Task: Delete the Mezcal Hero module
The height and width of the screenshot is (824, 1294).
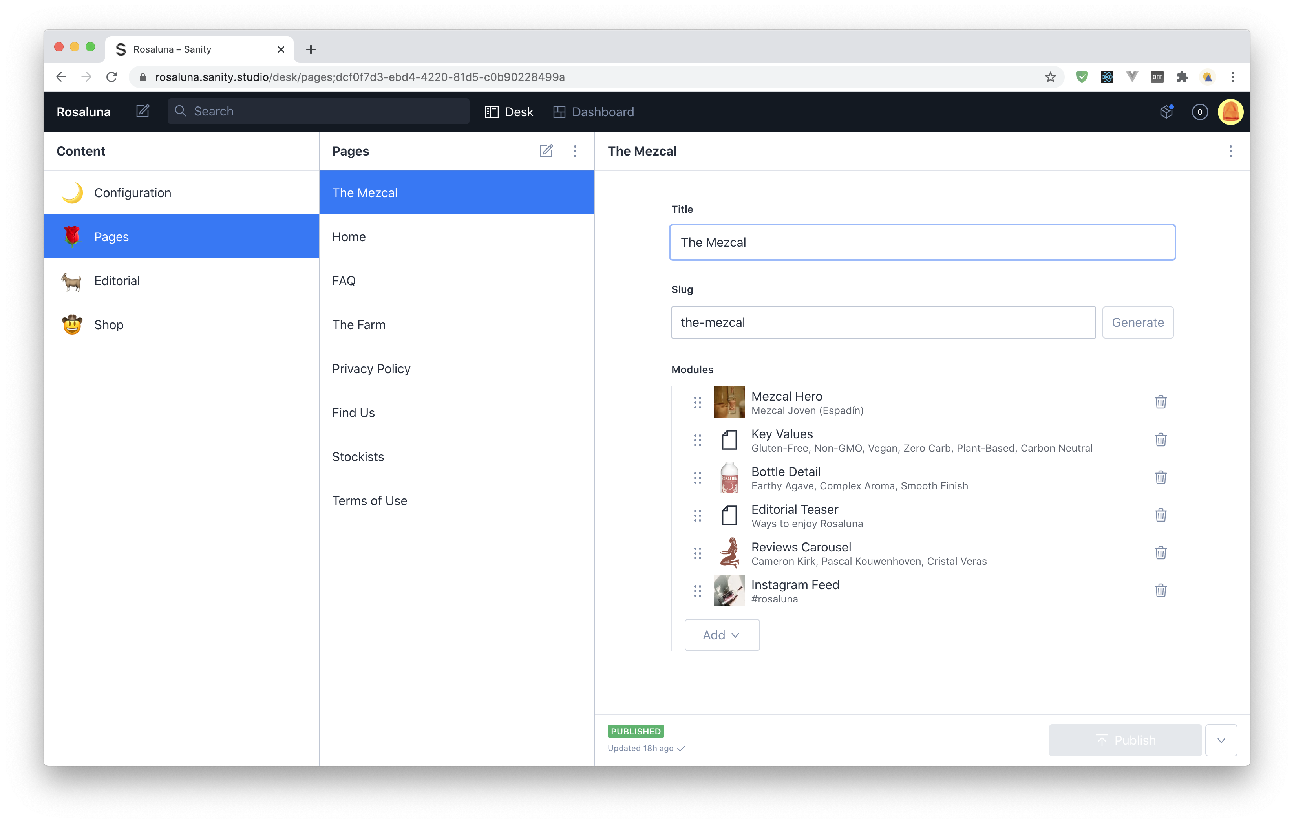Action: point(1160,402)
